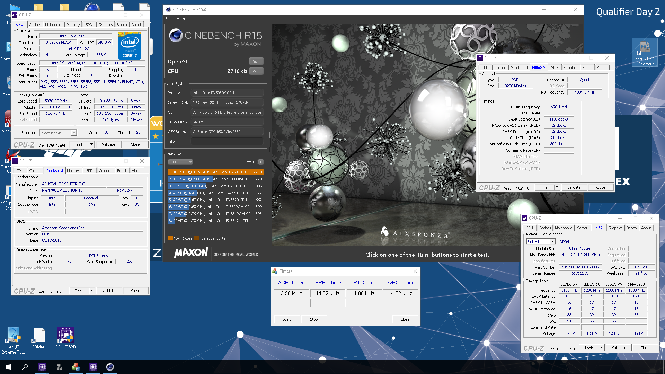This screenshot has height=374, width=665.
Task: Select Mainboard tab in CPU-Z SPD window
Action: coord(564,228)
